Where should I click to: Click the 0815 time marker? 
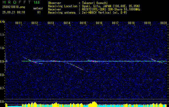click(83, 23)
